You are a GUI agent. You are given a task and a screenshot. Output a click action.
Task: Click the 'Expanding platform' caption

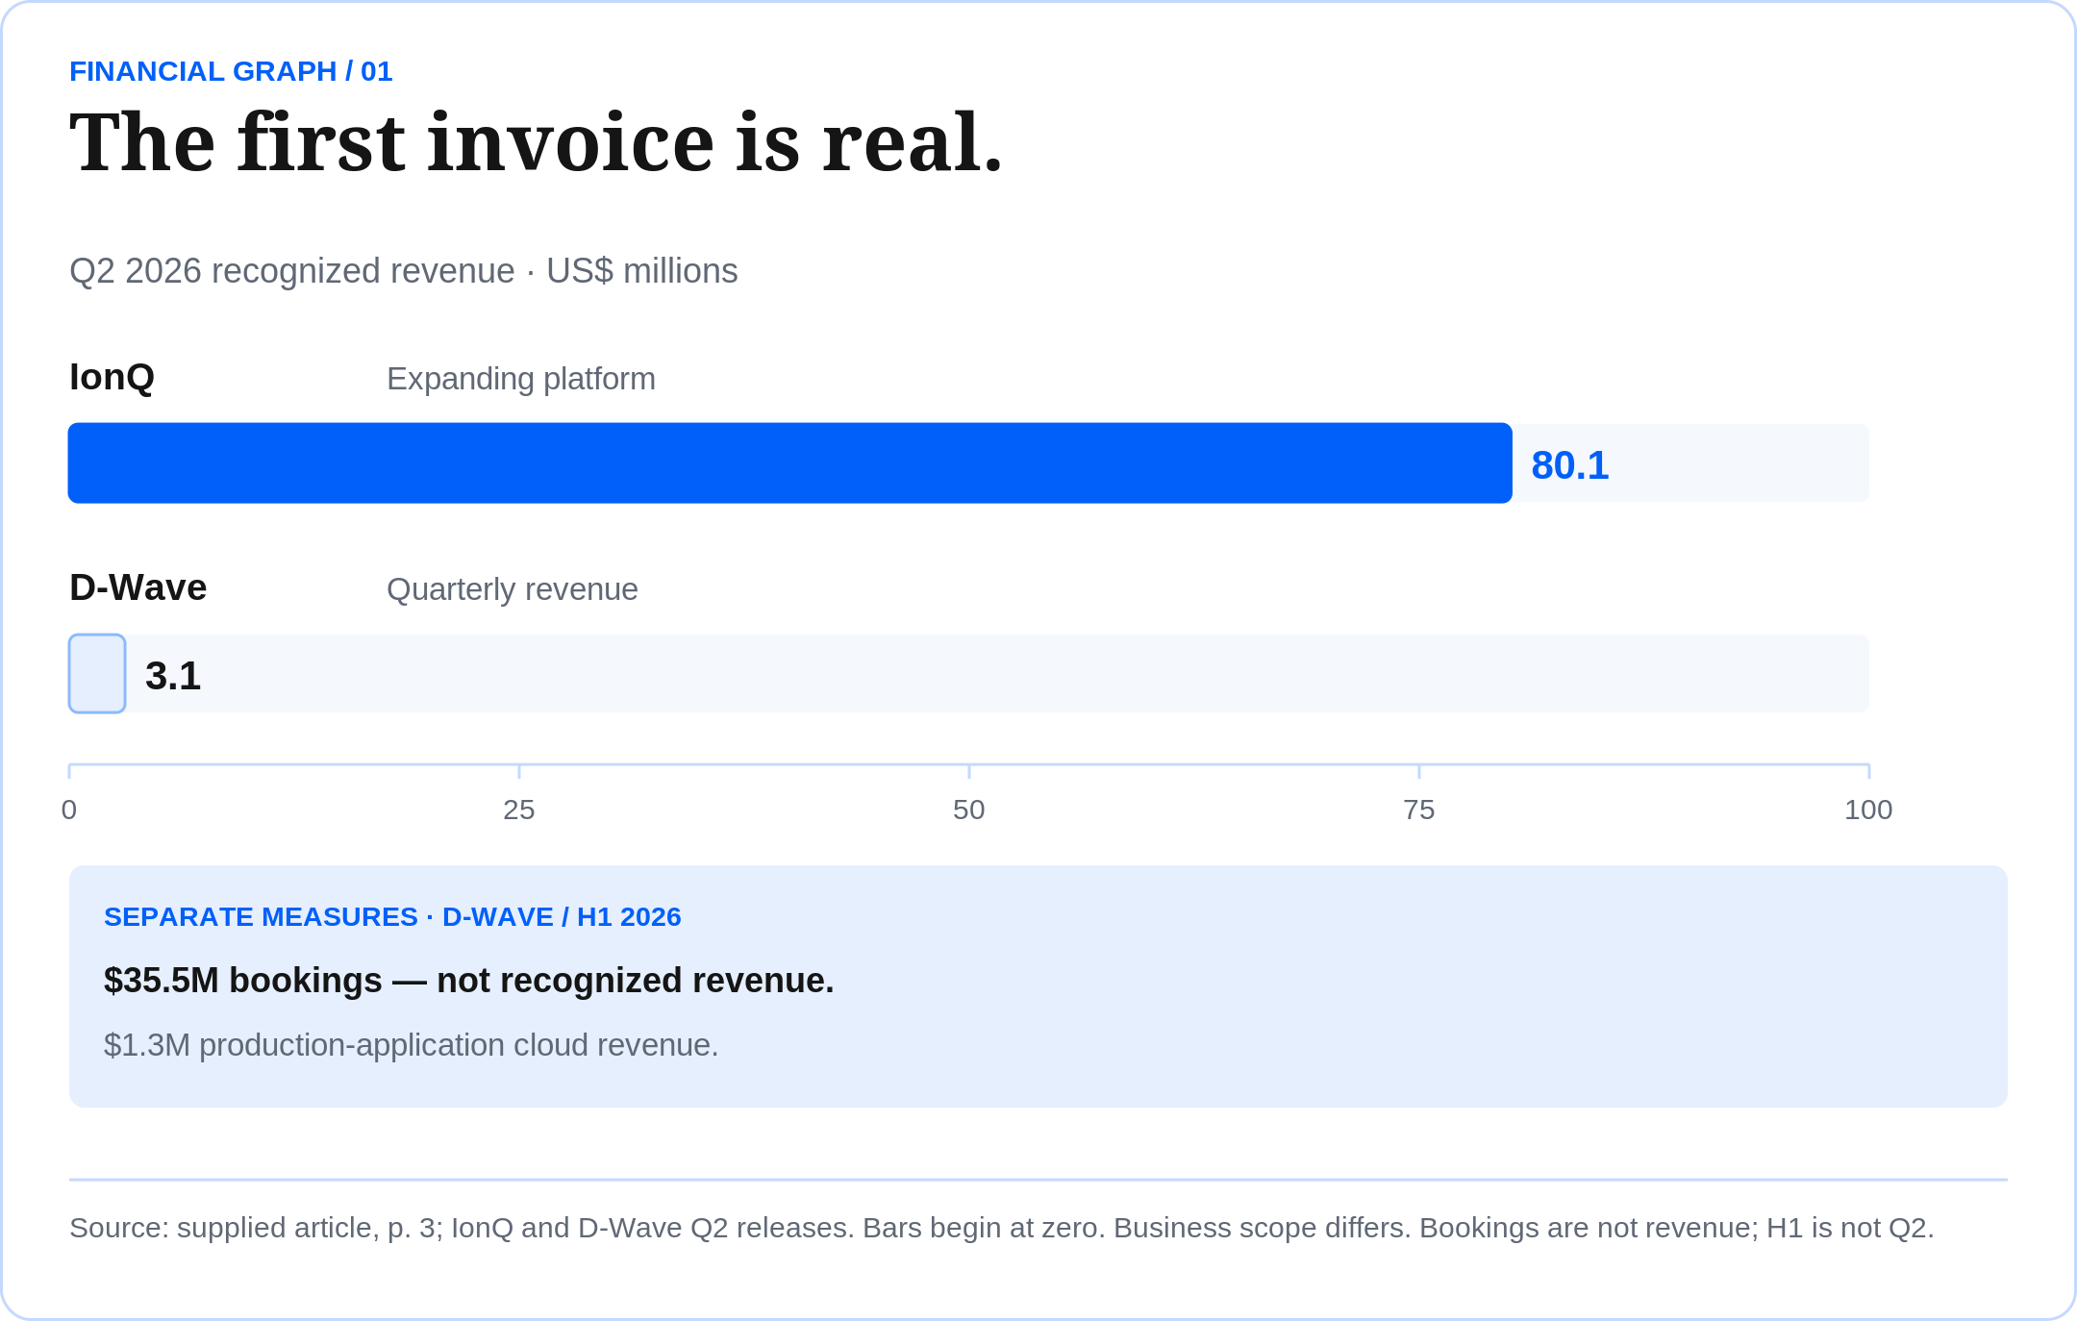[521, 379]
